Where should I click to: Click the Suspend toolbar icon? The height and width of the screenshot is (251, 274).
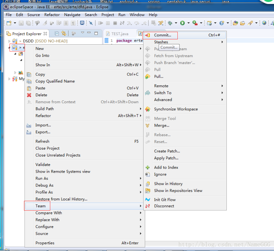pos(108,23)
